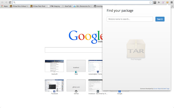Open the localhost Sails thumbnail
174x108 pixels.
tap(76, 66)
